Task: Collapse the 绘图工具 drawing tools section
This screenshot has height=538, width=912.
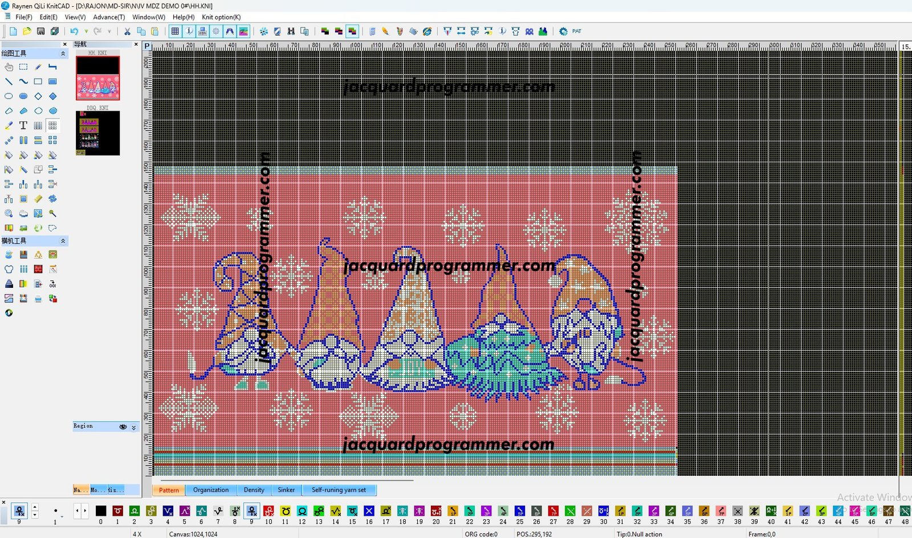Action: 63,54
